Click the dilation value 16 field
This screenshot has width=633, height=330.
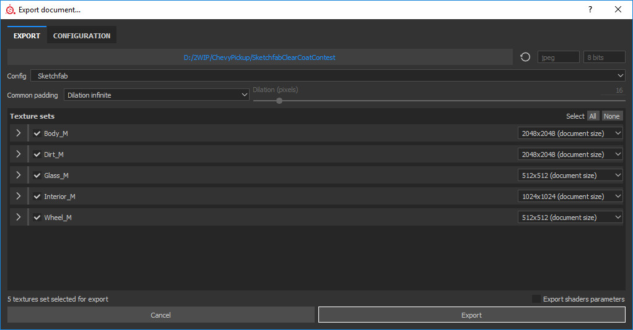(x=613, y=90)
